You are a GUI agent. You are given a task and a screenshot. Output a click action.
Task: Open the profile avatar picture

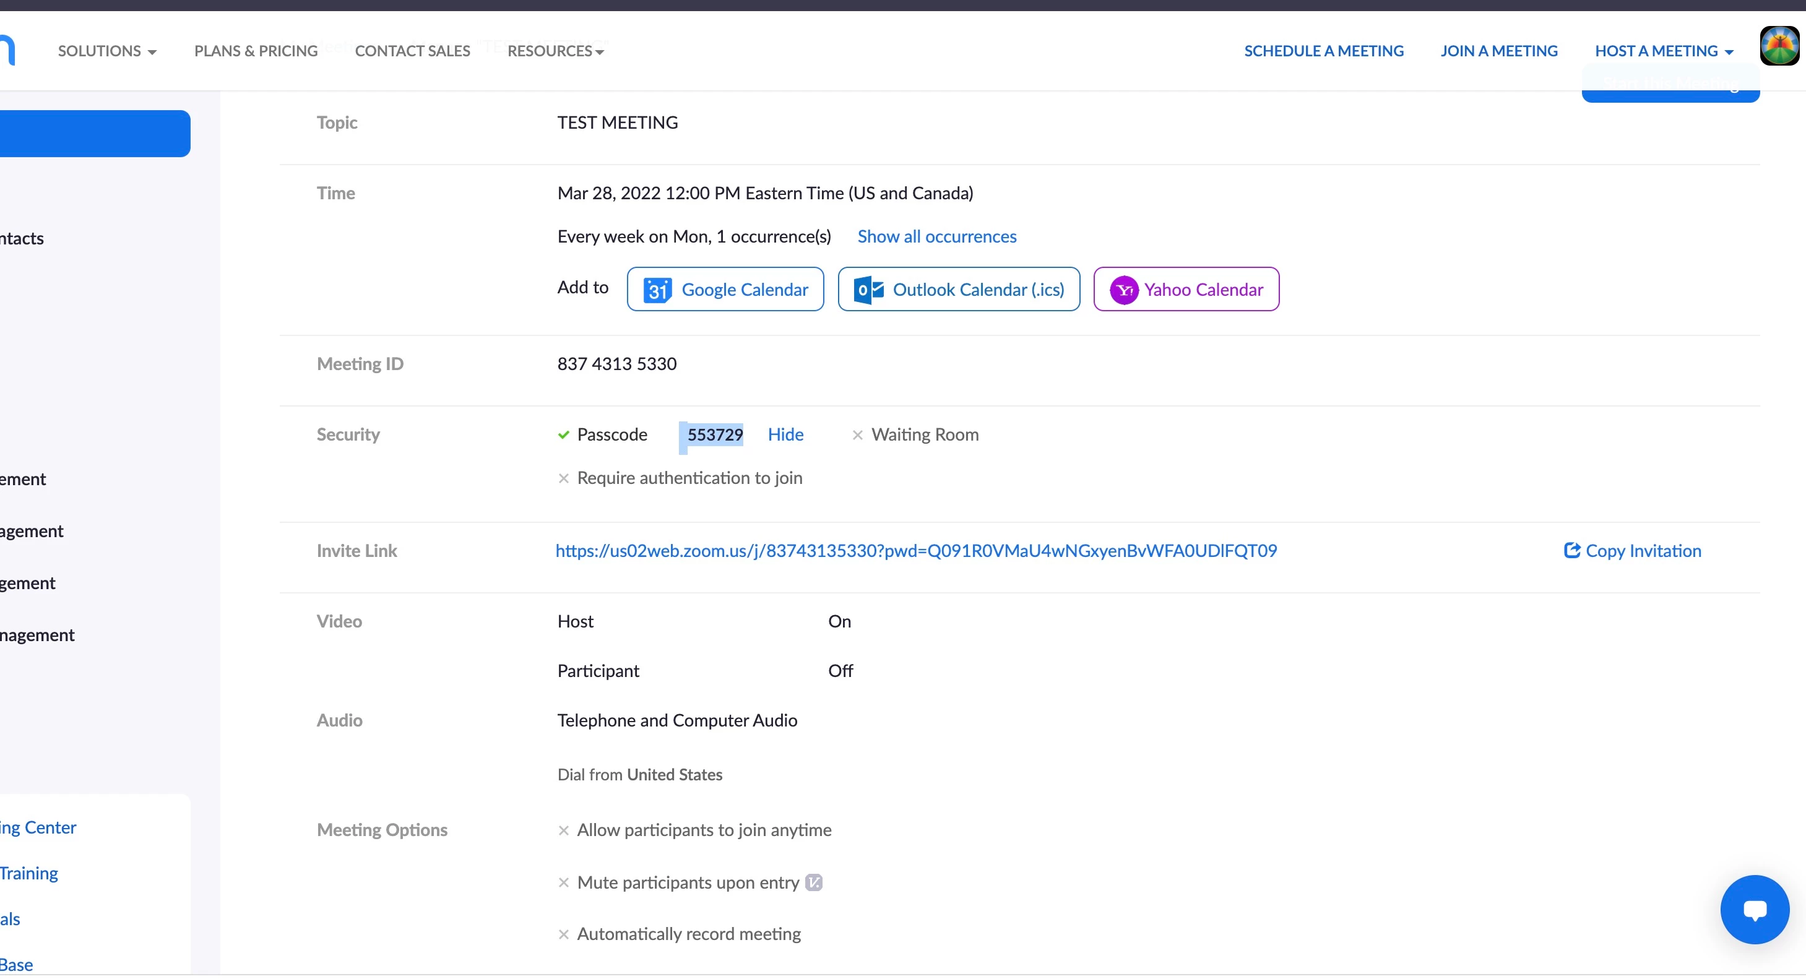point(1779,46)
